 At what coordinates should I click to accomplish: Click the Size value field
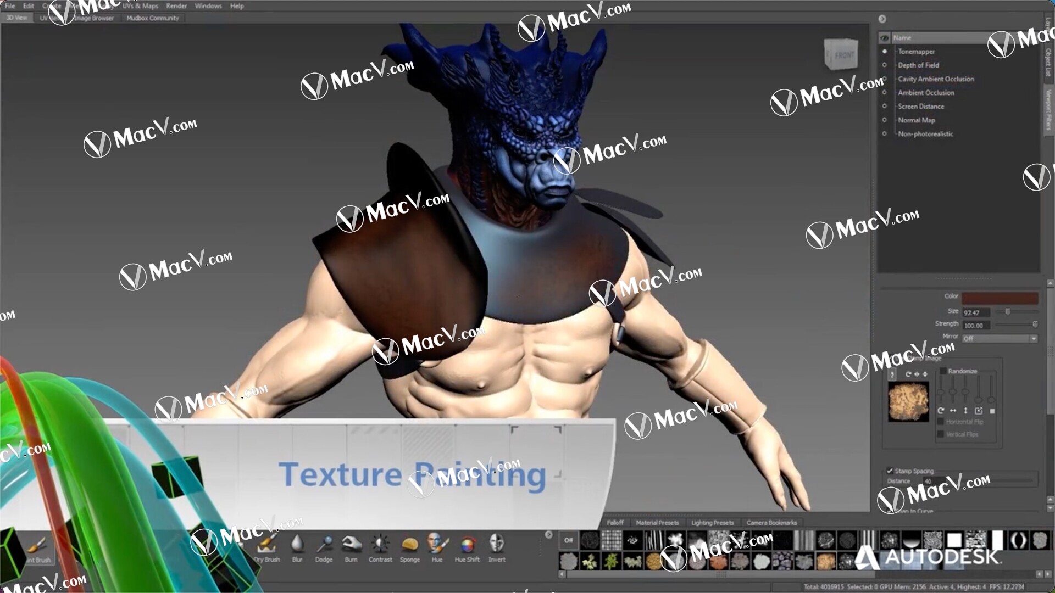[x=976, y=312]
